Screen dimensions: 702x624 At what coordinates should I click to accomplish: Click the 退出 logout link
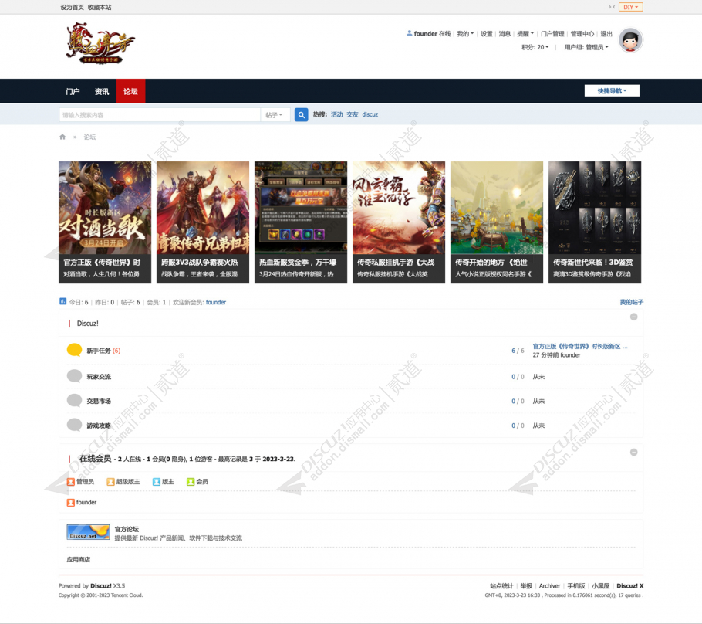pos(606,34)
